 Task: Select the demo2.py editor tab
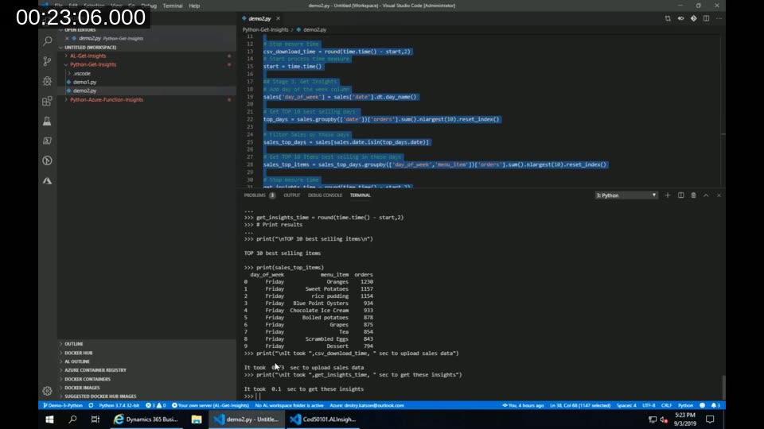coord(259,18)
